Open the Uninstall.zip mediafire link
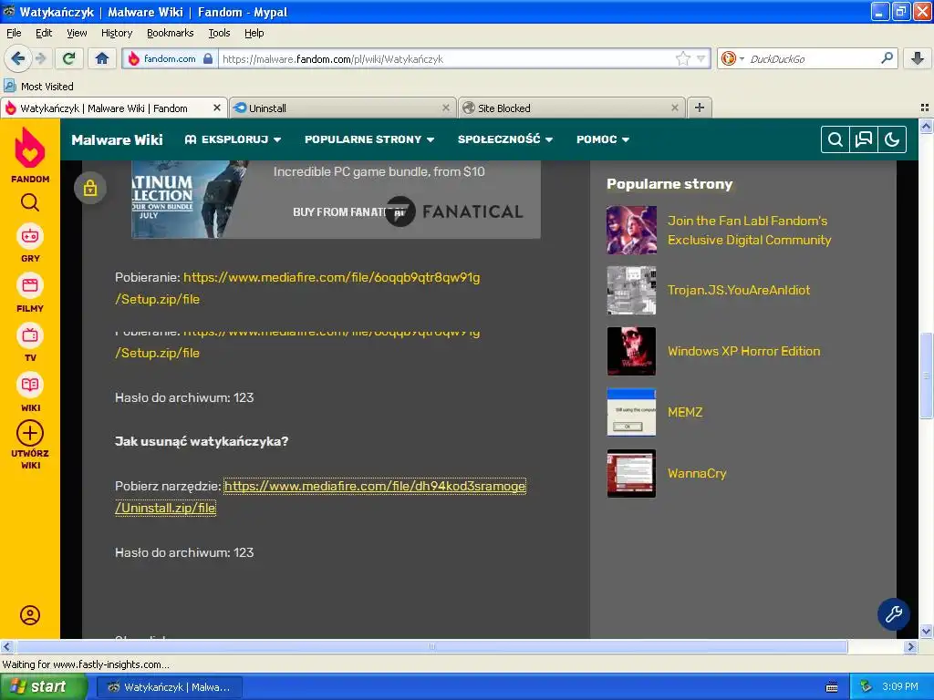Viewport: 934px width, 700px height. pyautogui.click(x=375, y=487)
